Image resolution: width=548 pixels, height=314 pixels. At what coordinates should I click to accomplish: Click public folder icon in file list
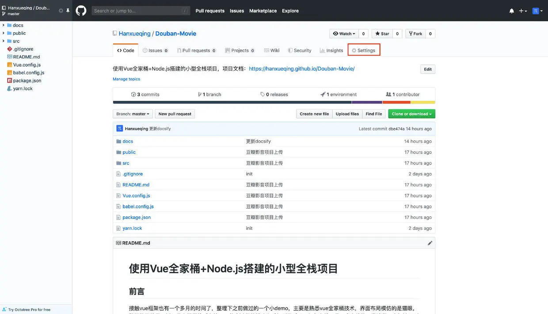point(118,152)
